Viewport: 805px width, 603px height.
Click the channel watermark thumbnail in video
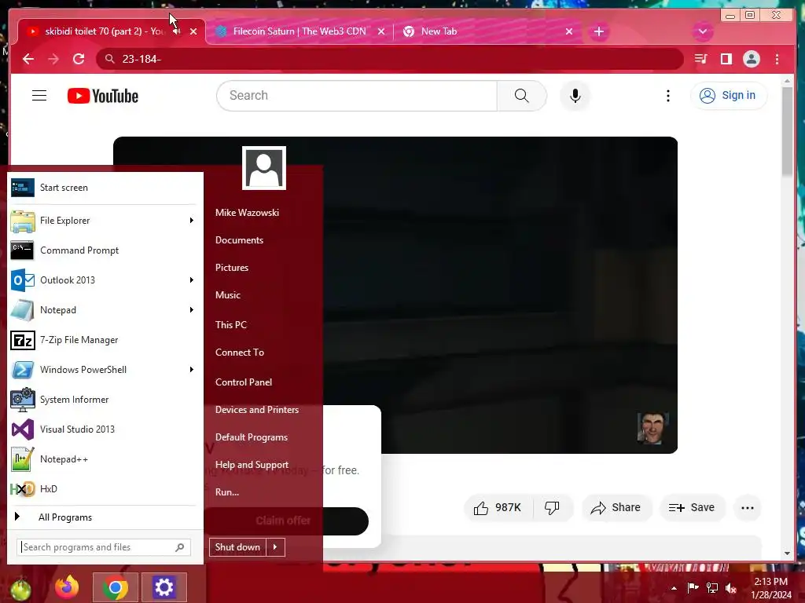point(652,428)
